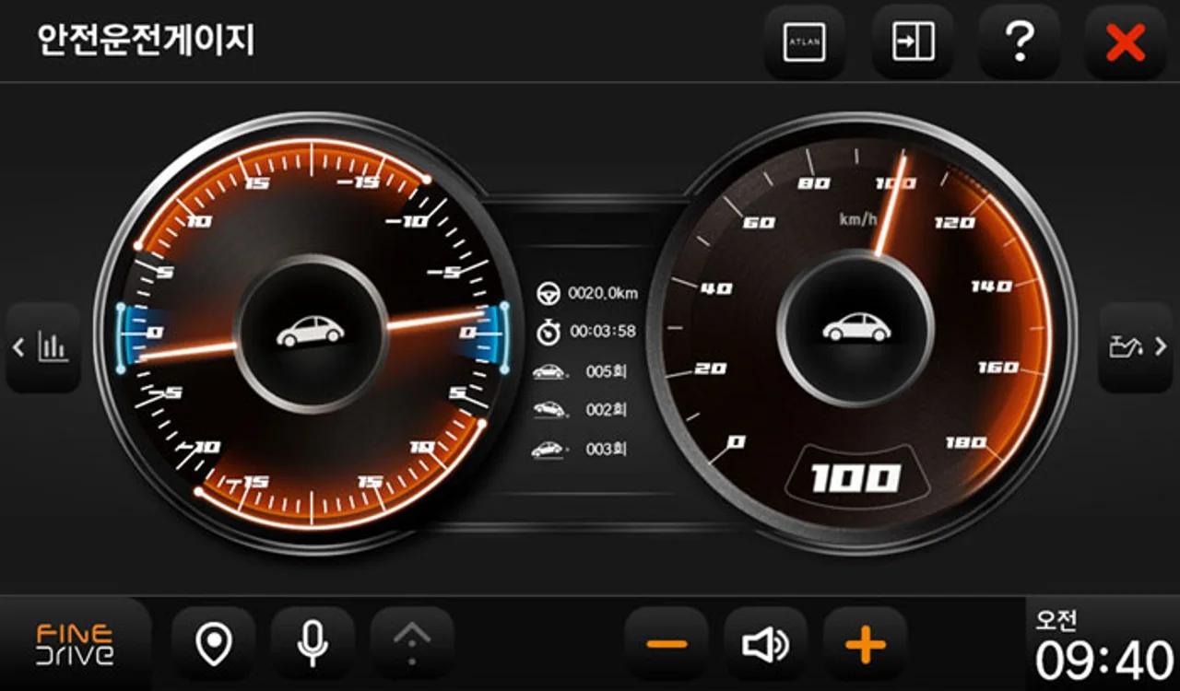
Task: Tap the 09:40 clock display
Action: (x=1103, y=661)
